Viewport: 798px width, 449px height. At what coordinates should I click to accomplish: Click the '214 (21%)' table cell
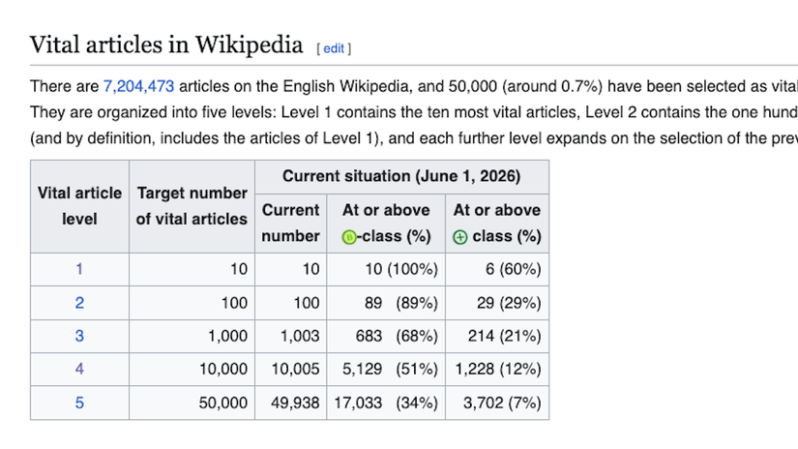pos(497,336)
